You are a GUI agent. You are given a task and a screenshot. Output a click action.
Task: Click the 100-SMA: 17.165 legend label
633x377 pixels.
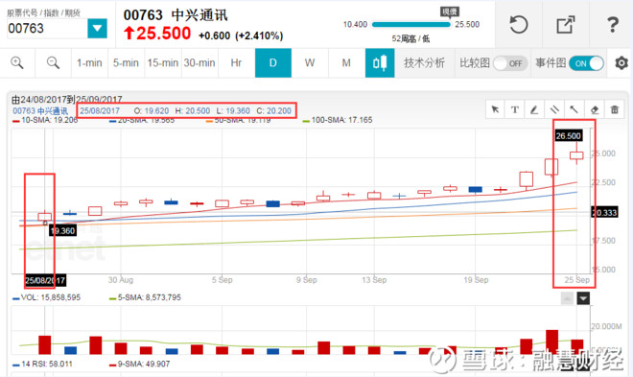point(338,120)
